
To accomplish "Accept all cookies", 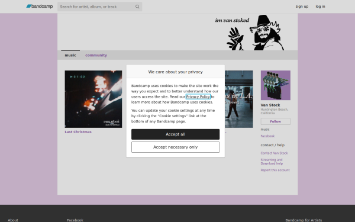I will point(176,134).
